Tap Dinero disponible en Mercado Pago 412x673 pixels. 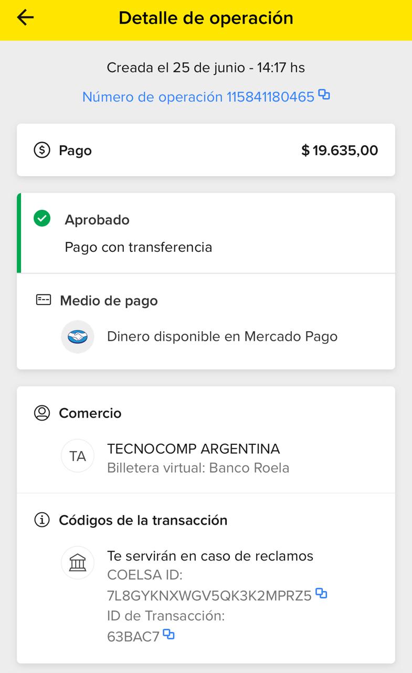tap(222, 336)
